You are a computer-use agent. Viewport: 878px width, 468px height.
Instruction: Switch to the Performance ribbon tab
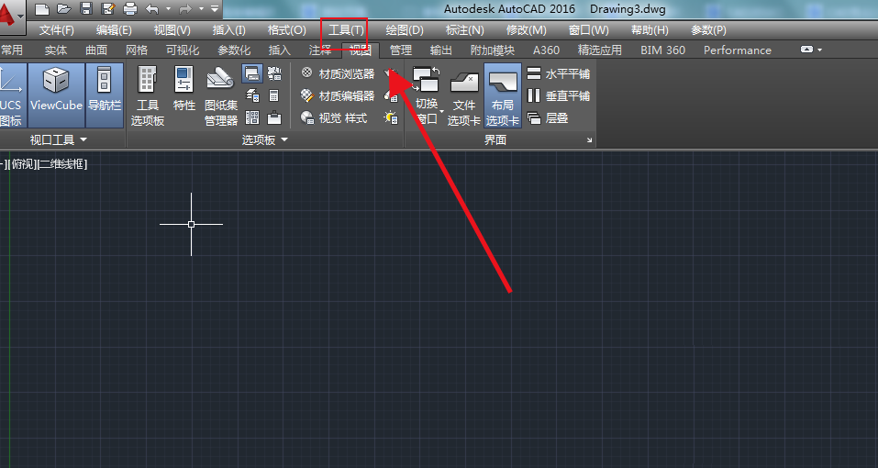pyautogui.click(x=738, y=50)
